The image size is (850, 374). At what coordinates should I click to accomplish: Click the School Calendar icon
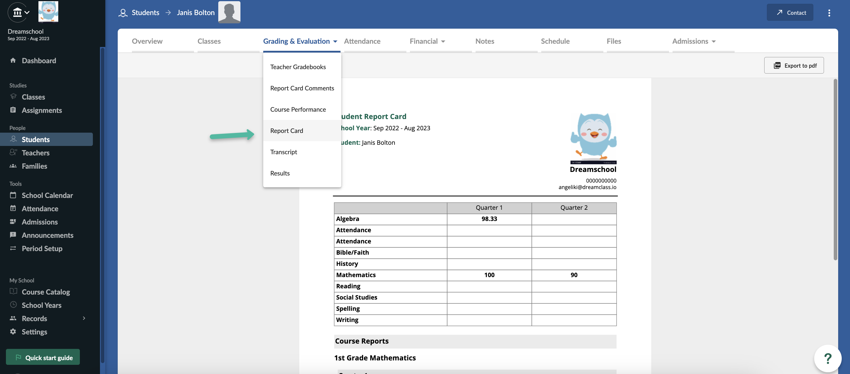13,195
